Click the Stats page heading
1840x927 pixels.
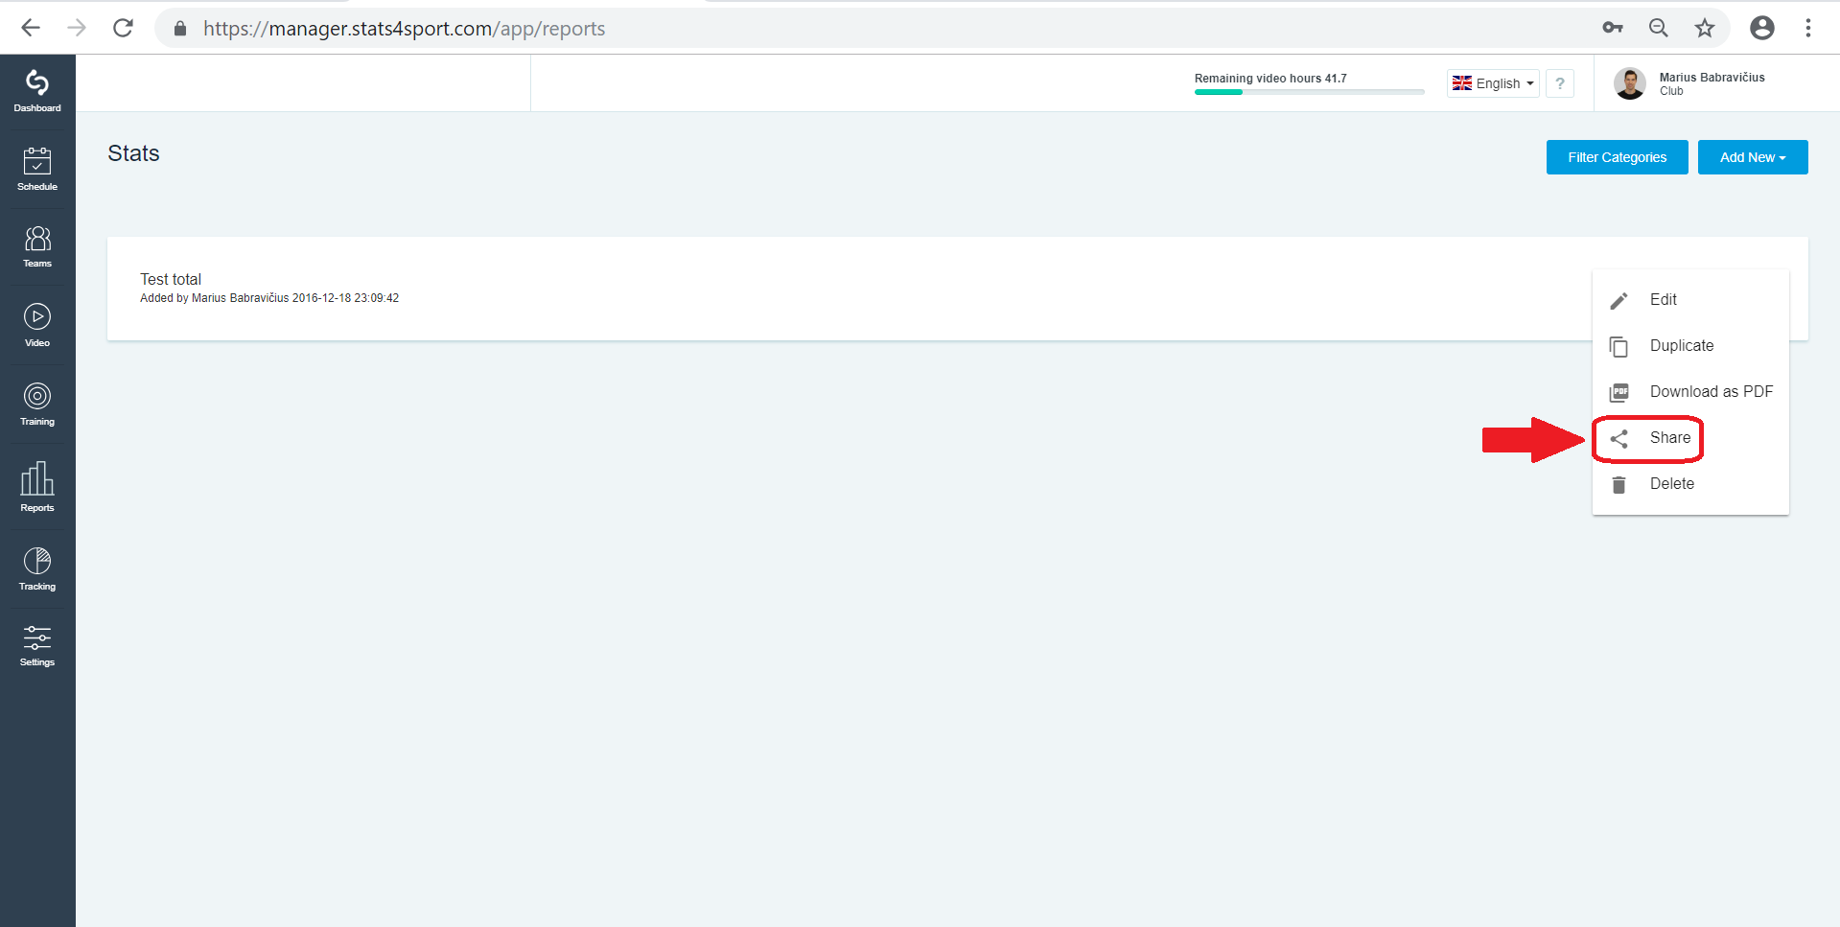pos(133,153)
